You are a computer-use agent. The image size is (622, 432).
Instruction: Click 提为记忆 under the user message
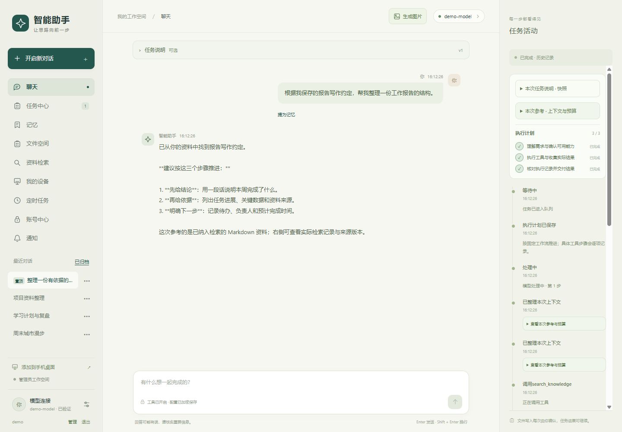tap(286, 114)
